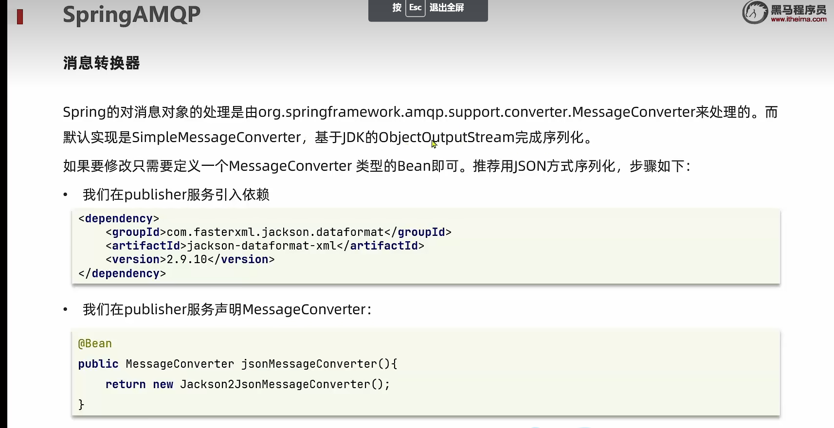Image resolution: width=834 pixels, height=428 pixels.
Task: Click the com.fasterxml.jackson.dataformat groupId line
Action: point(278,232)
